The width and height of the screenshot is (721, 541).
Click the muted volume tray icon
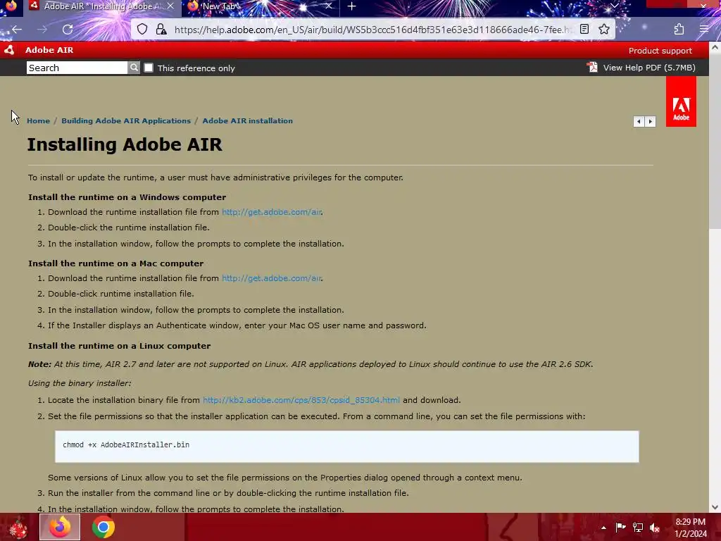(x=655, y=528)
